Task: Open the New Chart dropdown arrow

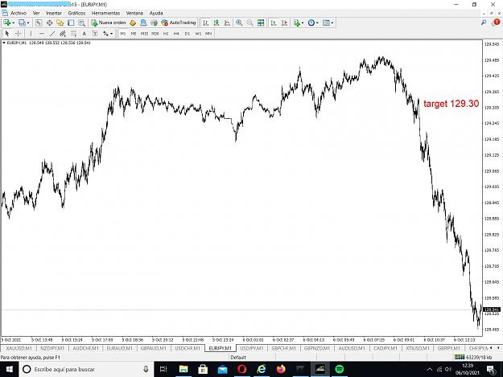Action: point(13,23)
